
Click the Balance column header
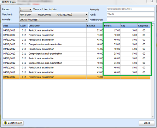pos(95,26)
